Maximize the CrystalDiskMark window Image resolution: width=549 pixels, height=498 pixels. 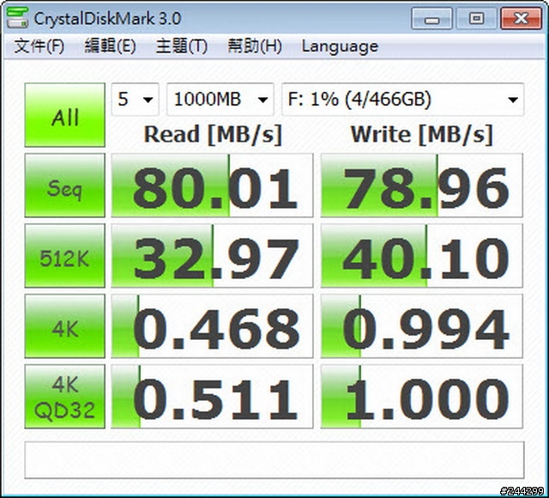pyautogui.click(x=476, y=19)
